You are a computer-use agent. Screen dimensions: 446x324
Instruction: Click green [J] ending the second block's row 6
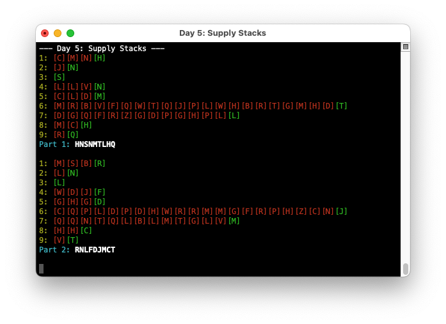(341, 212)
